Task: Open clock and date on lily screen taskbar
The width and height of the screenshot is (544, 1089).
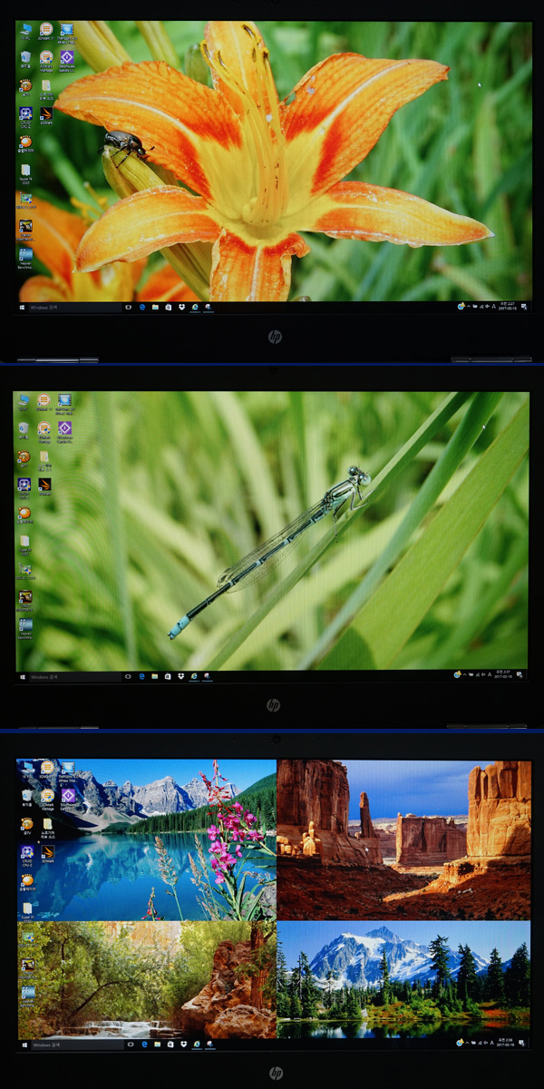Action: (508, 307)
